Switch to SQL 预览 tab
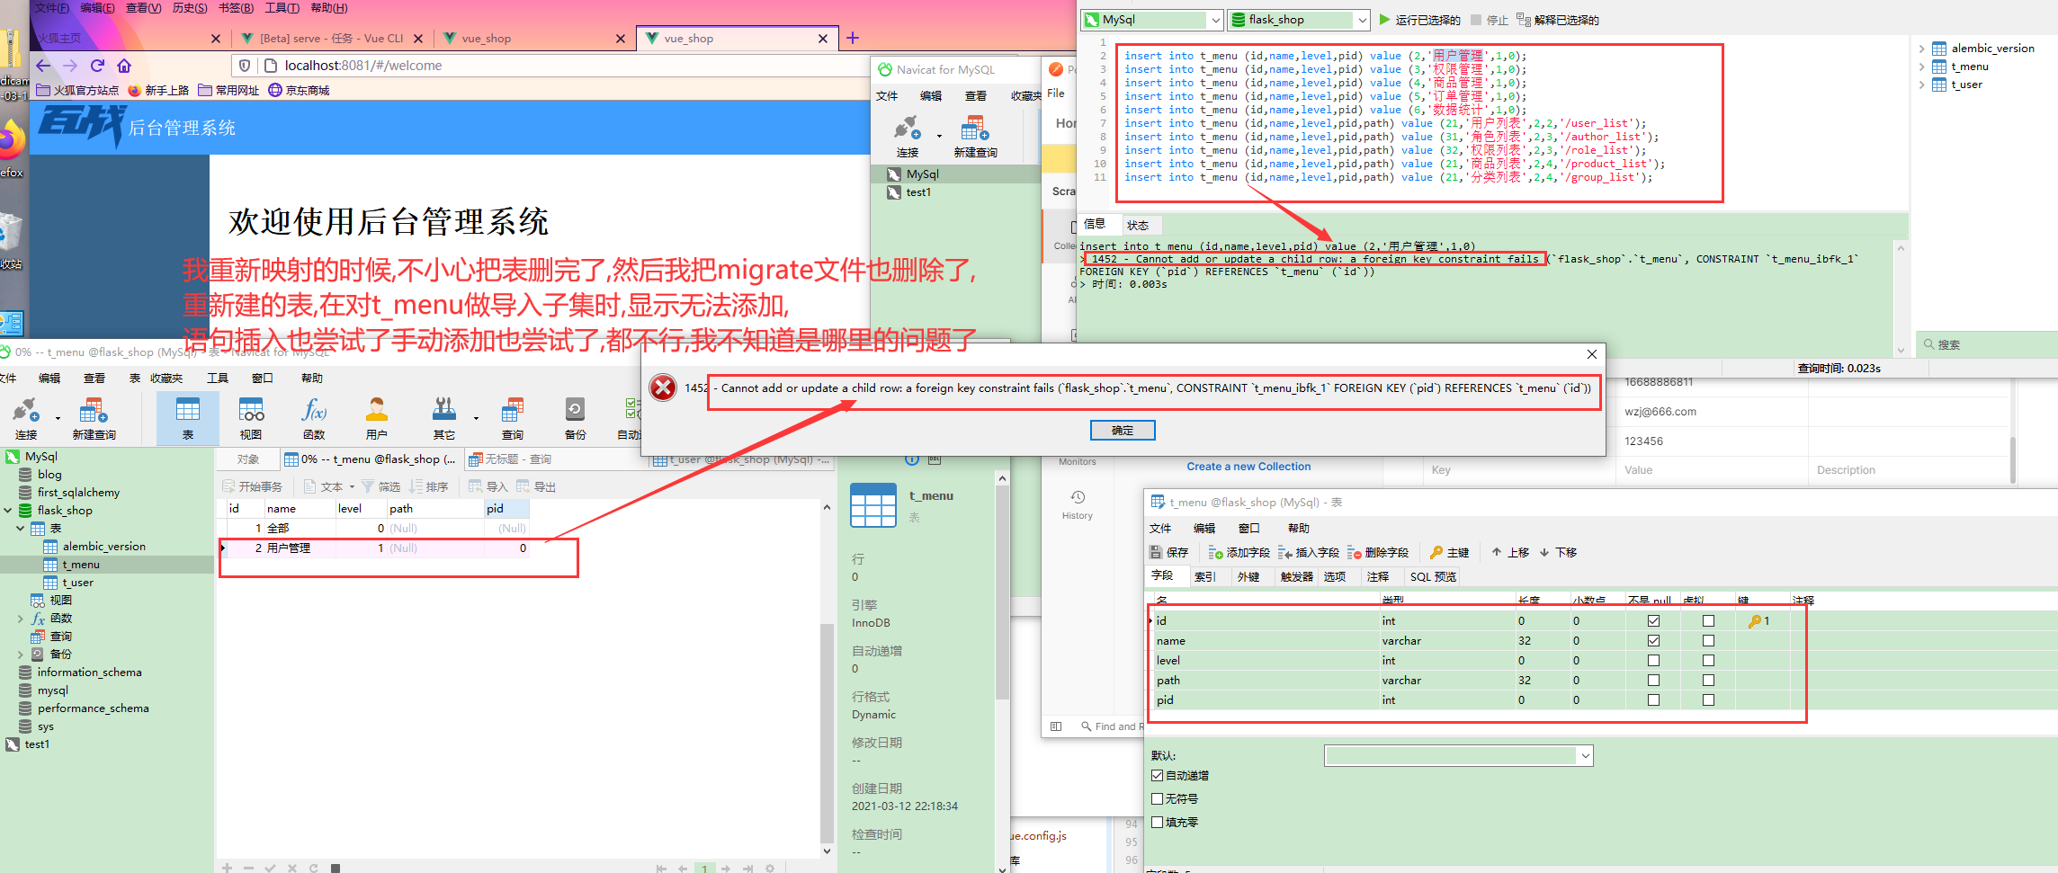This screenshot has height=873, width=2058. pyautogui.click(x=1433, y=576)
